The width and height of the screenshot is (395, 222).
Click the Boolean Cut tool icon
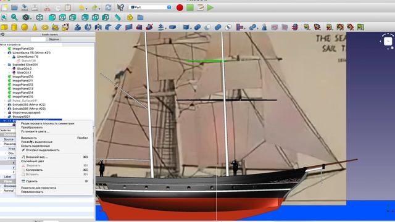coord(207,27)
